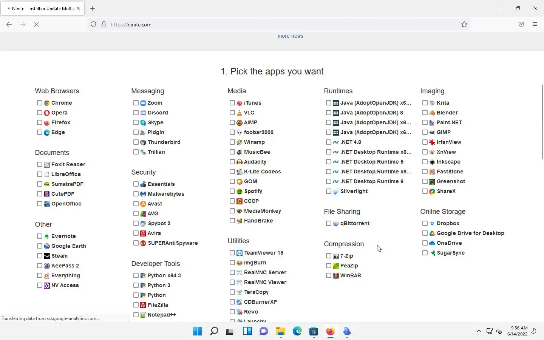Click the Discord app icon
Image resolution: width=544 pixels, height=340 pixels.
point(143,113)
